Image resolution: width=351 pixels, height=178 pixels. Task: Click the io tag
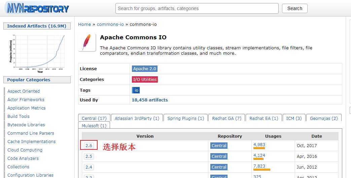coord(136,90)
